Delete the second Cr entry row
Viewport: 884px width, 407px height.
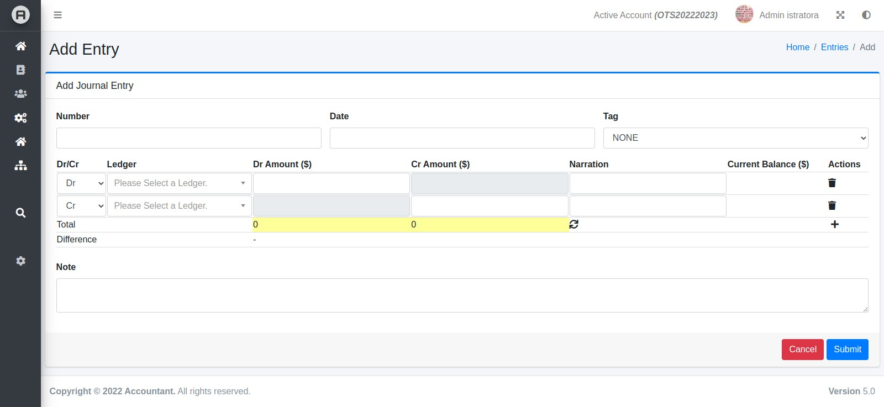point(832,205)
